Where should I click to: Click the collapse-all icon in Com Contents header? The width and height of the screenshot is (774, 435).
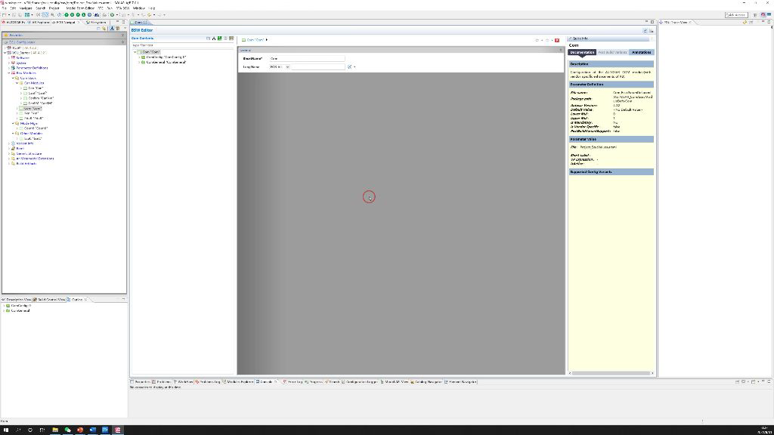click(209, 39)
